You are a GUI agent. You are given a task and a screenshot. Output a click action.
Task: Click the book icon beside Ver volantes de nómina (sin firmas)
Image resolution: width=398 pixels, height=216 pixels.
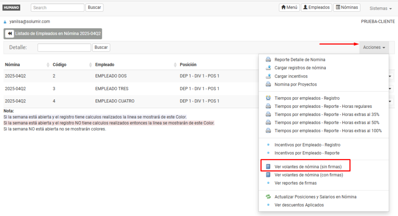pos(268,167)
